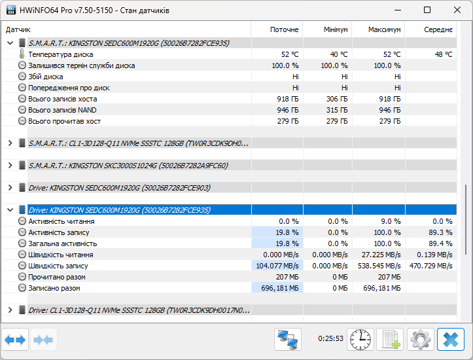The width and height of the screenshot is (473, 360).
Task: Close sensors with the blue X button
Action: [x=451, y=339]
